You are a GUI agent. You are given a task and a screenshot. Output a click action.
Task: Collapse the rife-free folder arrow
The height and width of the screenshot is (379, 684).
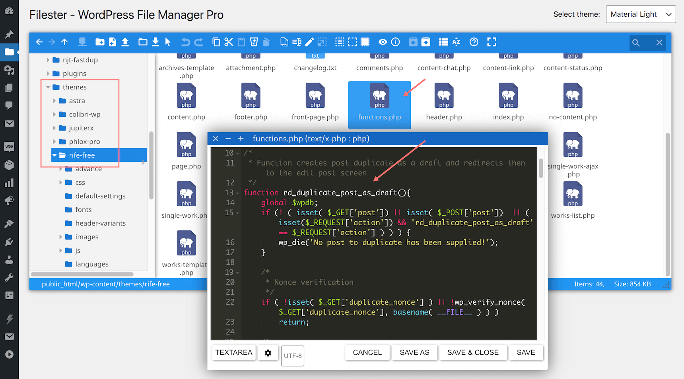(54, 155)
